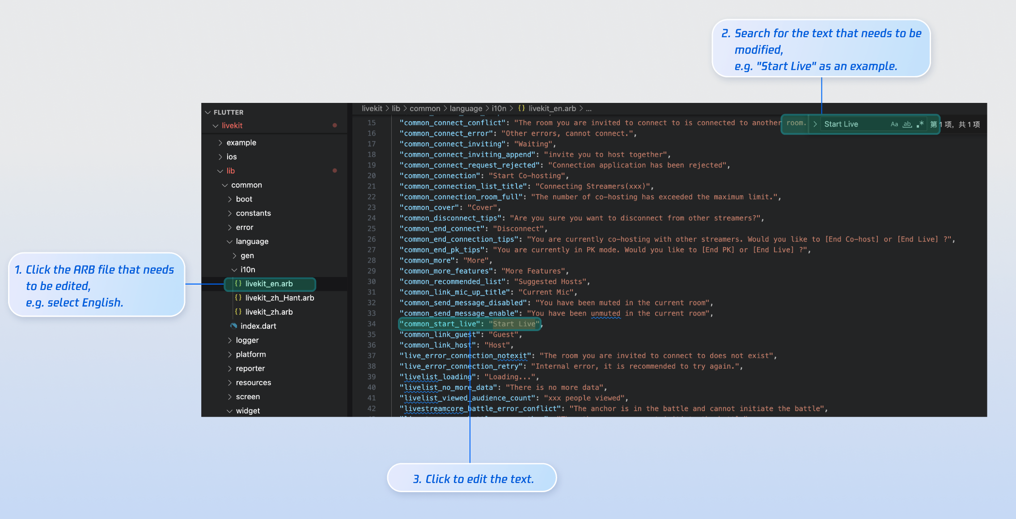Click the "Start Live" value on line 34

click(x=514, y=324)
